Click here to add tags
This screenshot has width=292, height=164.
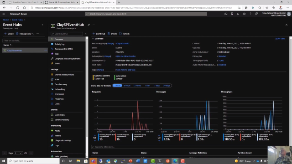pyautogui.click(x=126, y=70)
